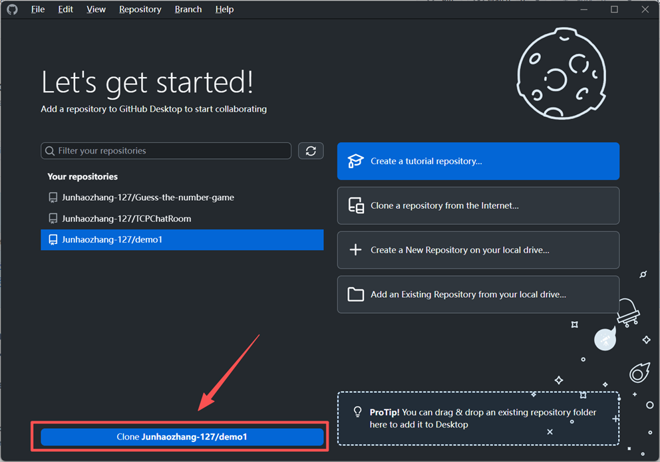Open the Help menu
Image resolution: width=660 pixels, height=462 pixels.
(x=224, y=9)
